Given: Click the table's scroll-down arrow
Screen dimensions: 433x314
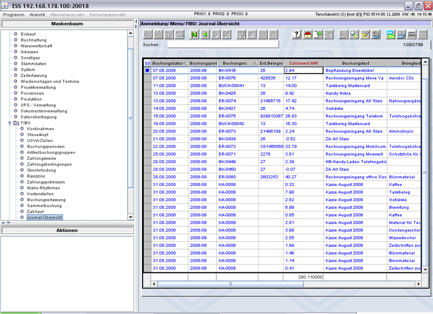Looking at the screenshot, I should (425, 269).
